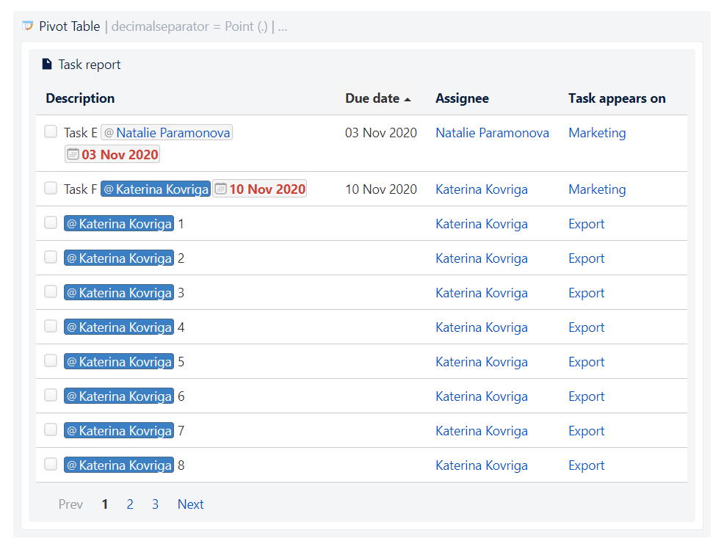Click the Natalie Paramonova mention tag in Task E
Image resolution: width=724 pixels, height=544 pixels.
coord(167,133)
